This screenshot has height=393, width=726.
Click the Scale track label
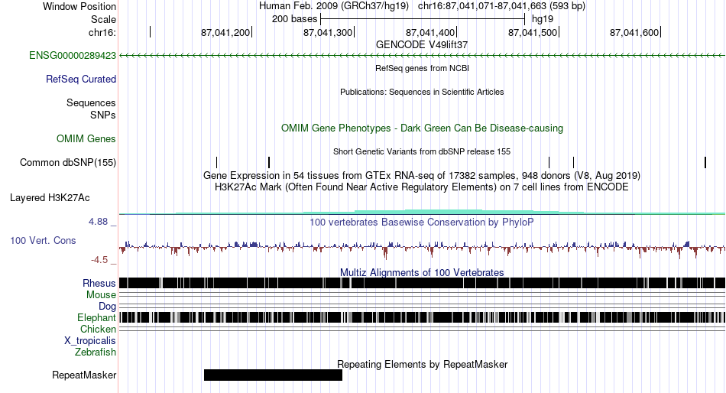104,19
